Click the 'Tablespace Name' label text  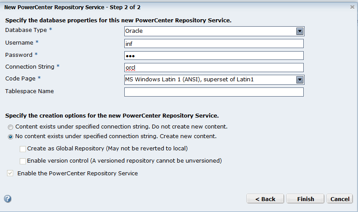(x=29, y=91)
